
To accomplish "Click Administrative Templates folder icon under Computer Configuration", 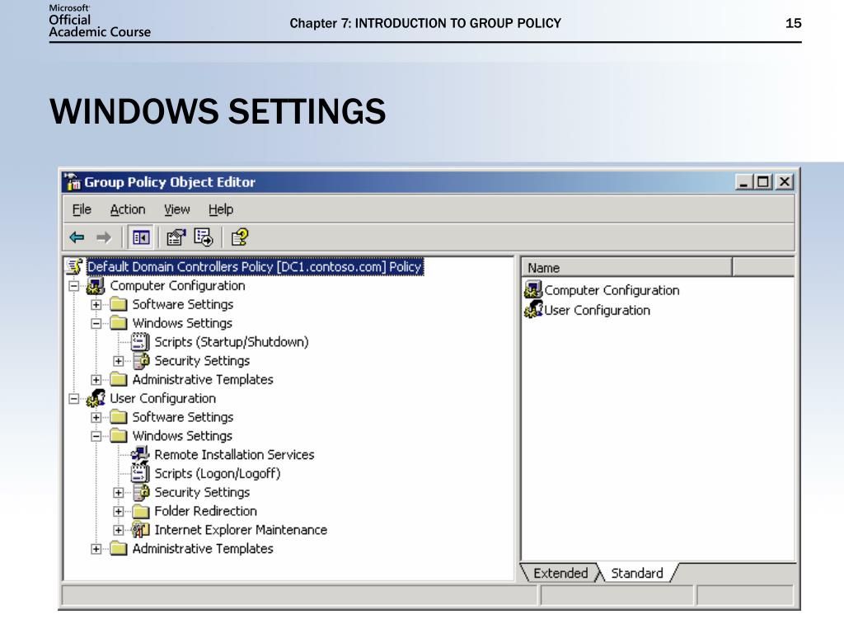I will coord(119,379).
